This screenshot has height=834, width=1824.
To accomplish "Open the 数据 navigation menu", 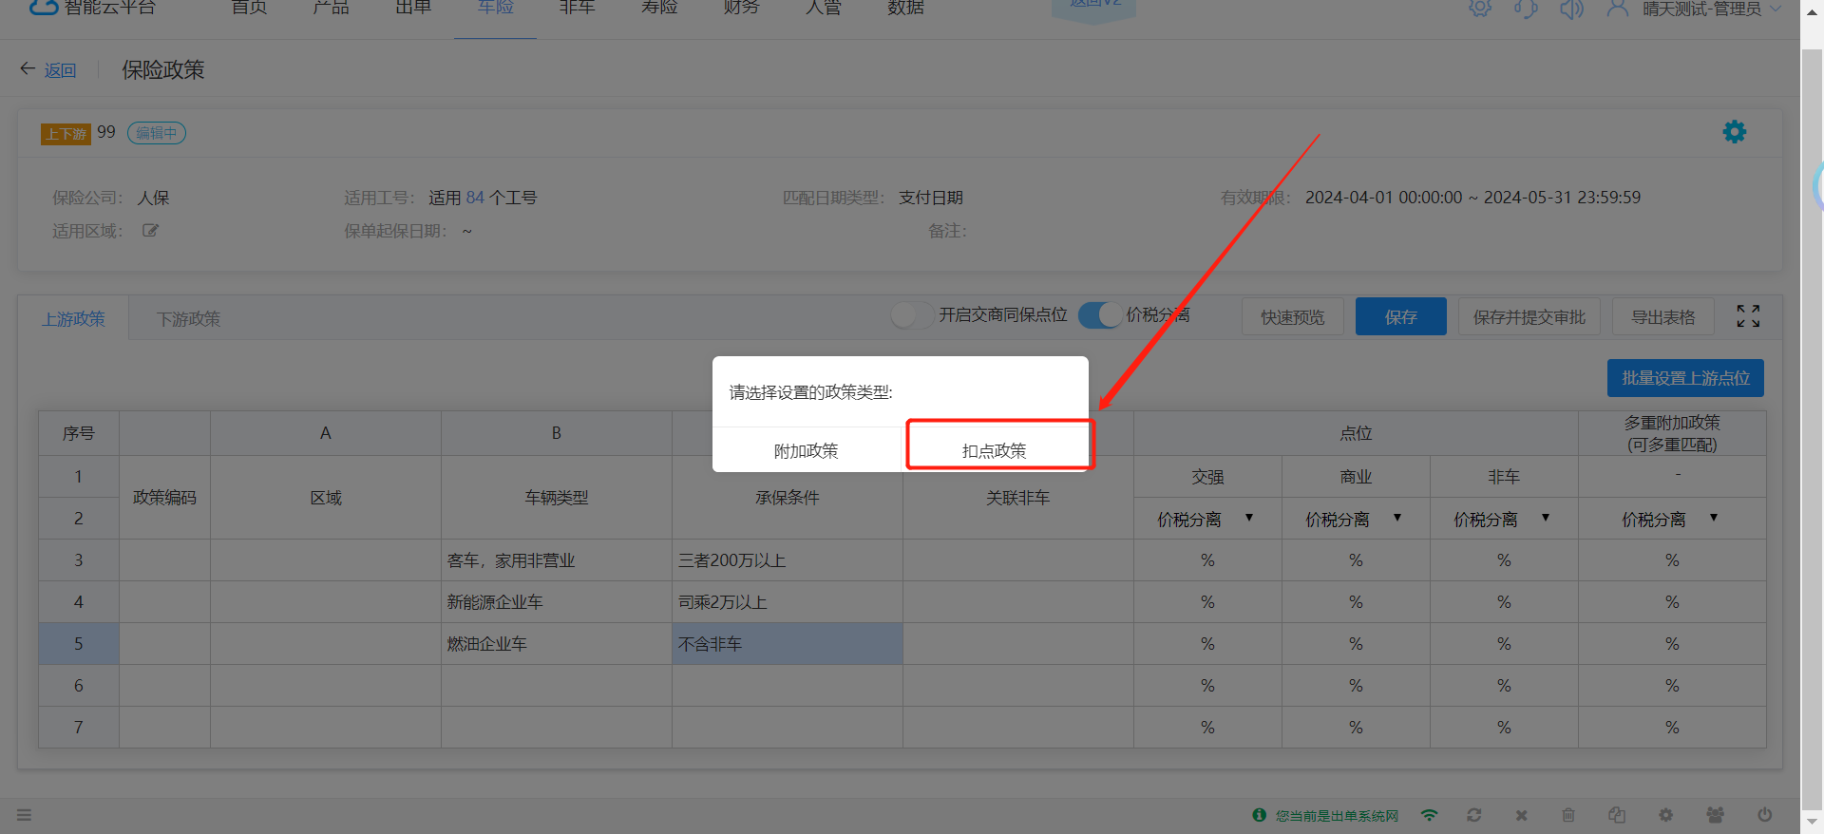I will (x=905, y=8).
